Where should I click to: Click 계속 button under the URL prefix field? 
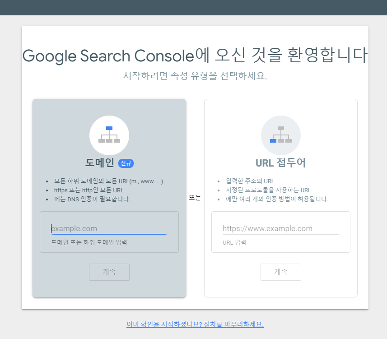280,272
